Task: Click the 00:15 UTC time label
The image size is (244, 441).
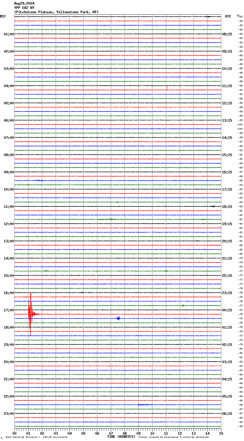Action: [227, 310]
